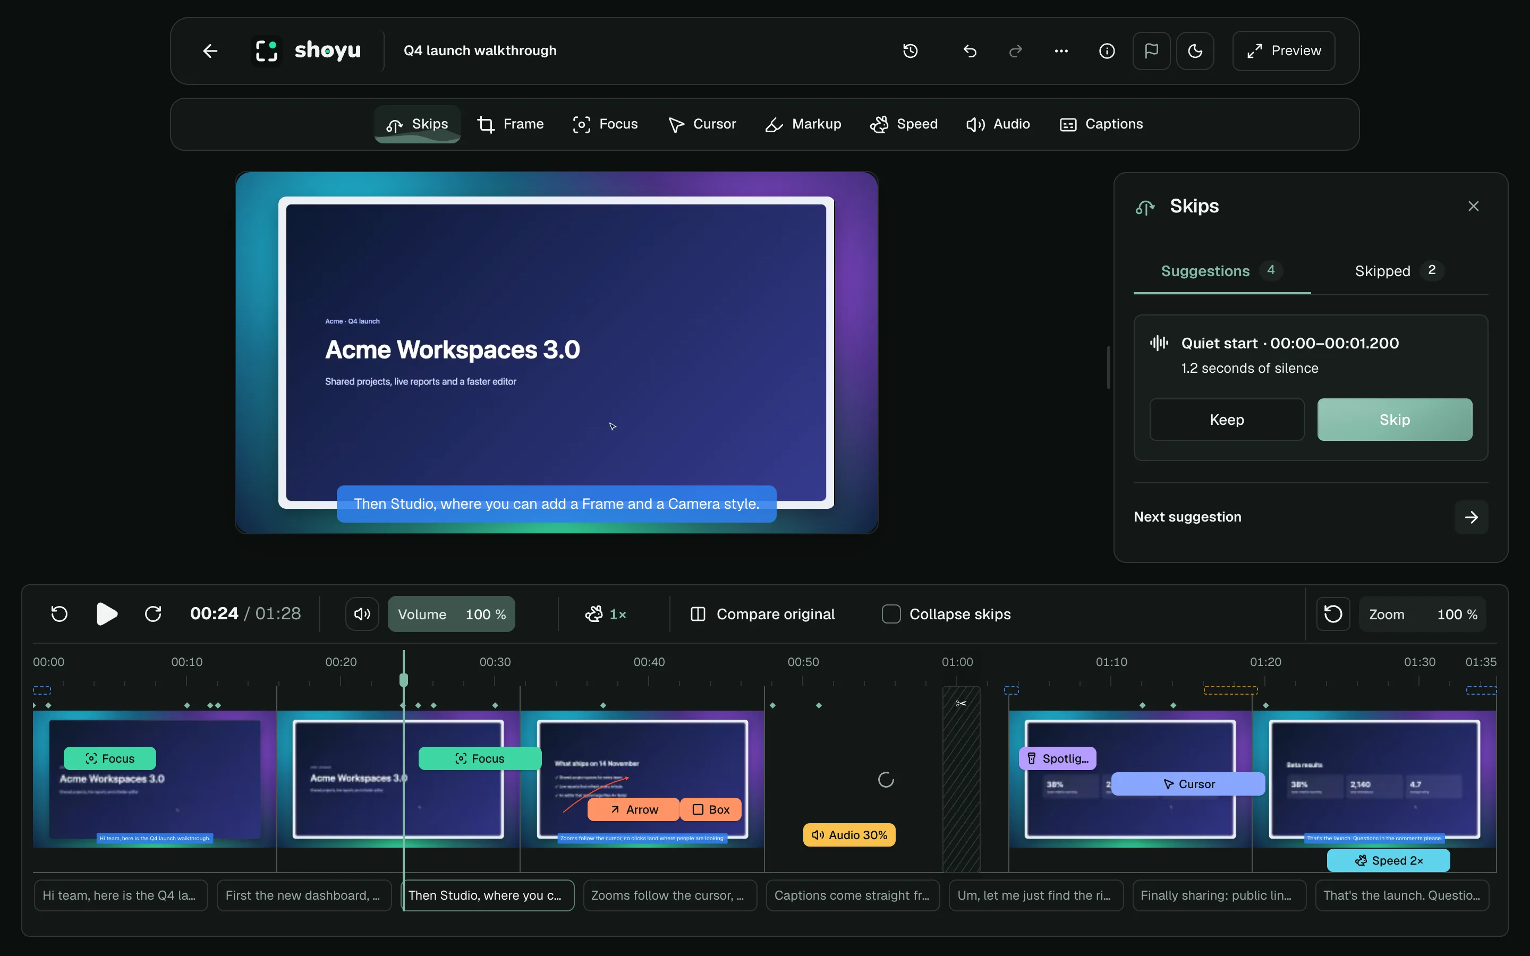Switch to the Skipped tab
The height and width of the screenshot is (956, 1530).
1399,271
